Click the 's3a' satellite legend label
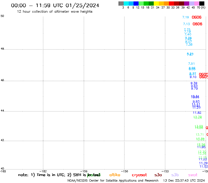208x183 pixels. tap(158, 175)
